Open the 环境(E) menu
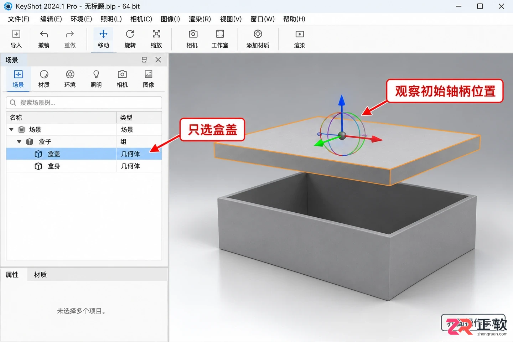The image size is (513, 342). tap(81, 19)
